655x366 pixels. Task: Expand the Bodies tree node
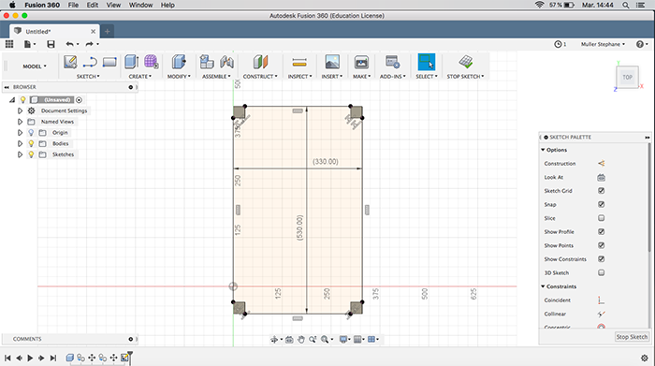[x=20, y=143]
